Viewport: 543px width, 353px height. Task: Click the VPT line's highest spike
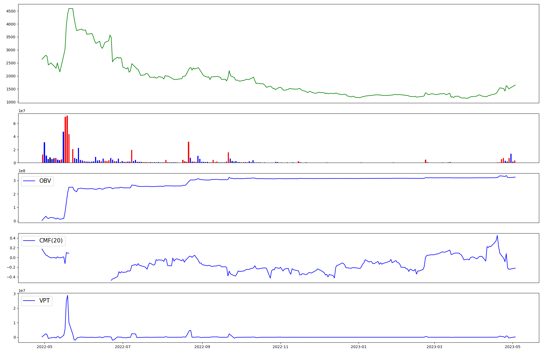pyautogui.click(x=68, y=296)
